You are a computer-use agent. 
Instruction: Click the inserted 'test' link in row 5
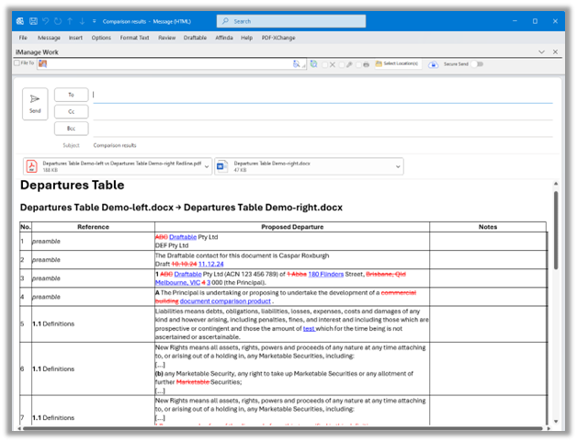point(309,329)
